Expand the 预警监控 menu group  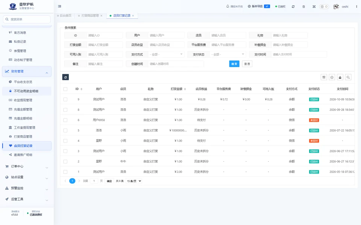[26, 188]
